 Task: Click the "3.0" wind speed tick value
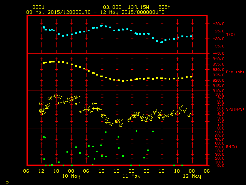tap(221, 118)
